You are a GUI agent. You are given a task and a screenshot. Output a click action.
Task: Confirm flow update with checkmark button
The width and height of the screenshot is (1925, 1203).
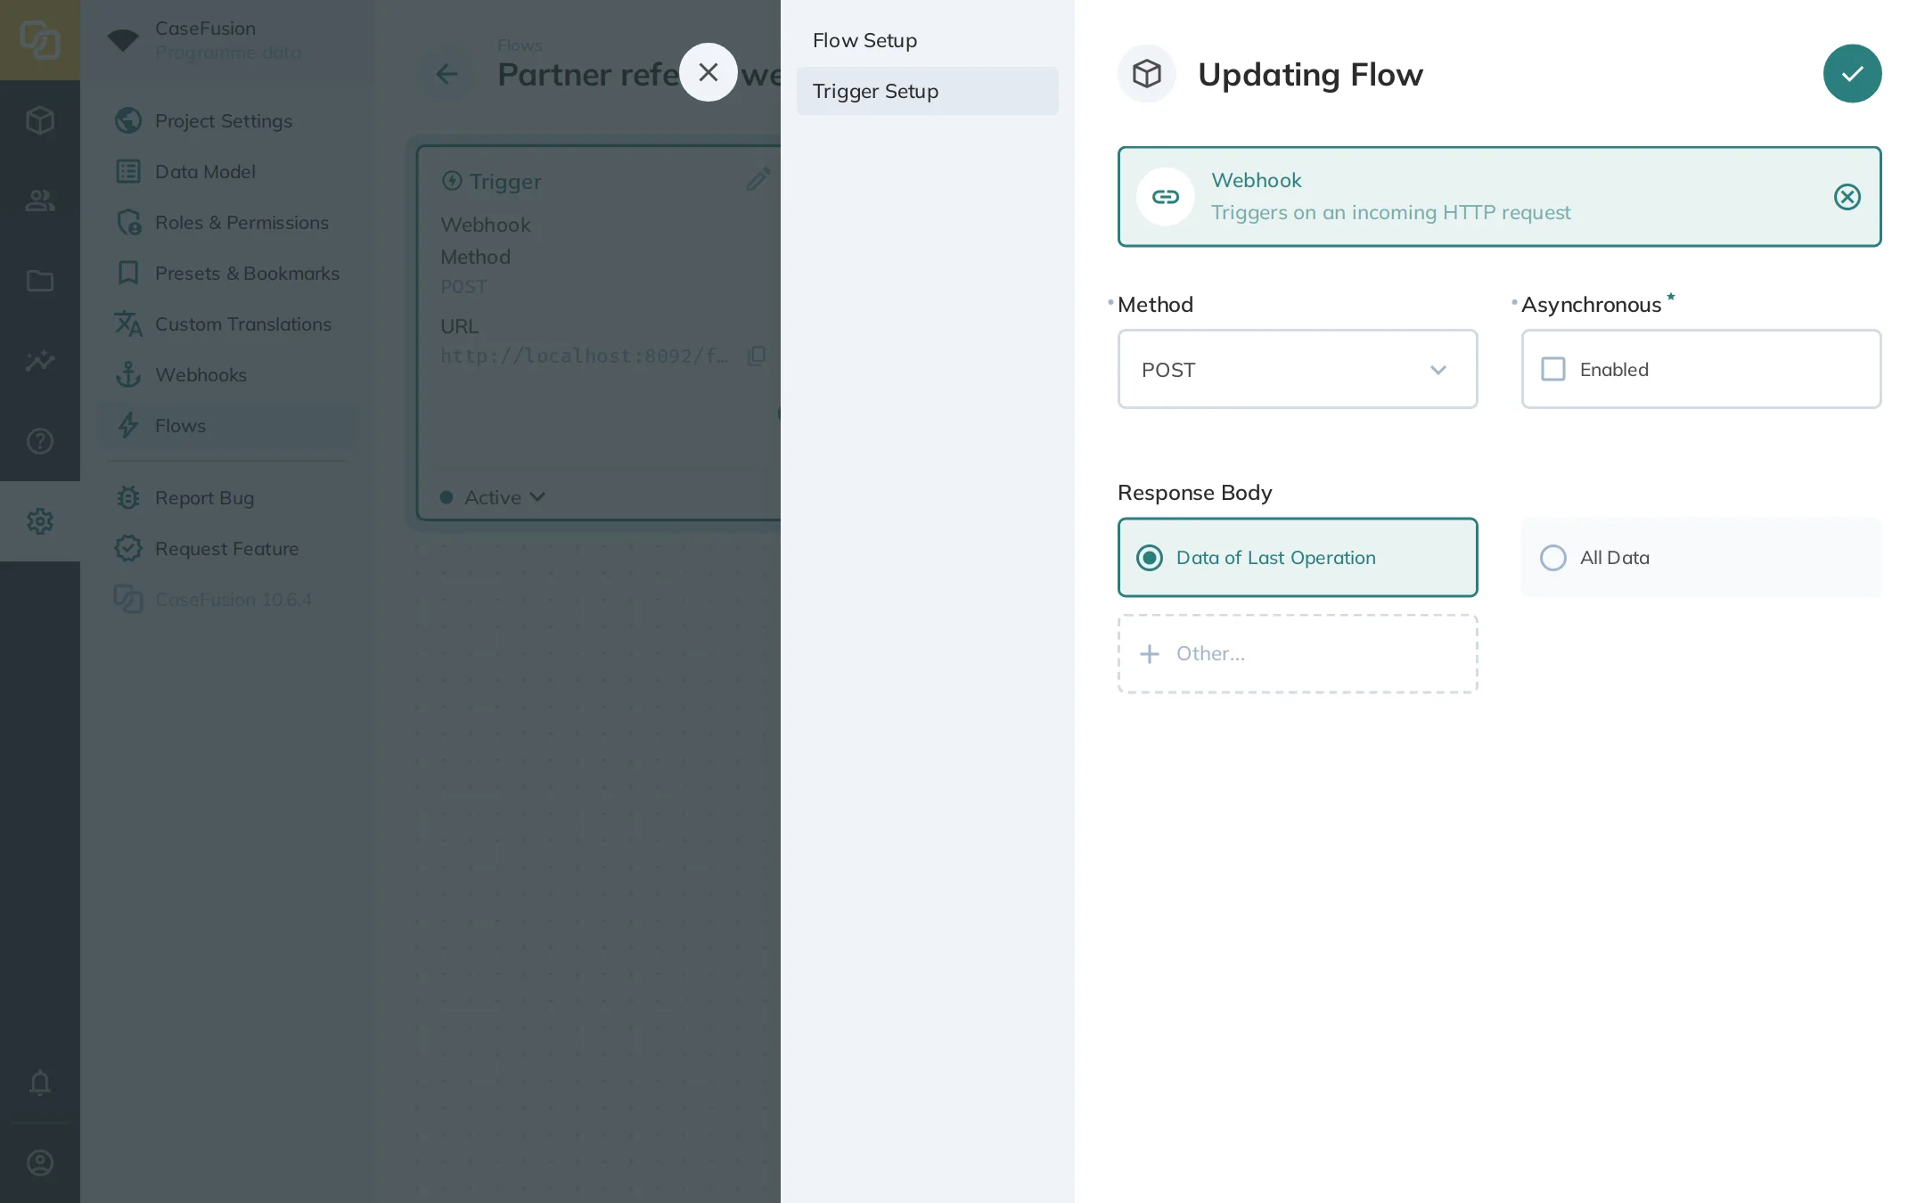(1852, 74)
